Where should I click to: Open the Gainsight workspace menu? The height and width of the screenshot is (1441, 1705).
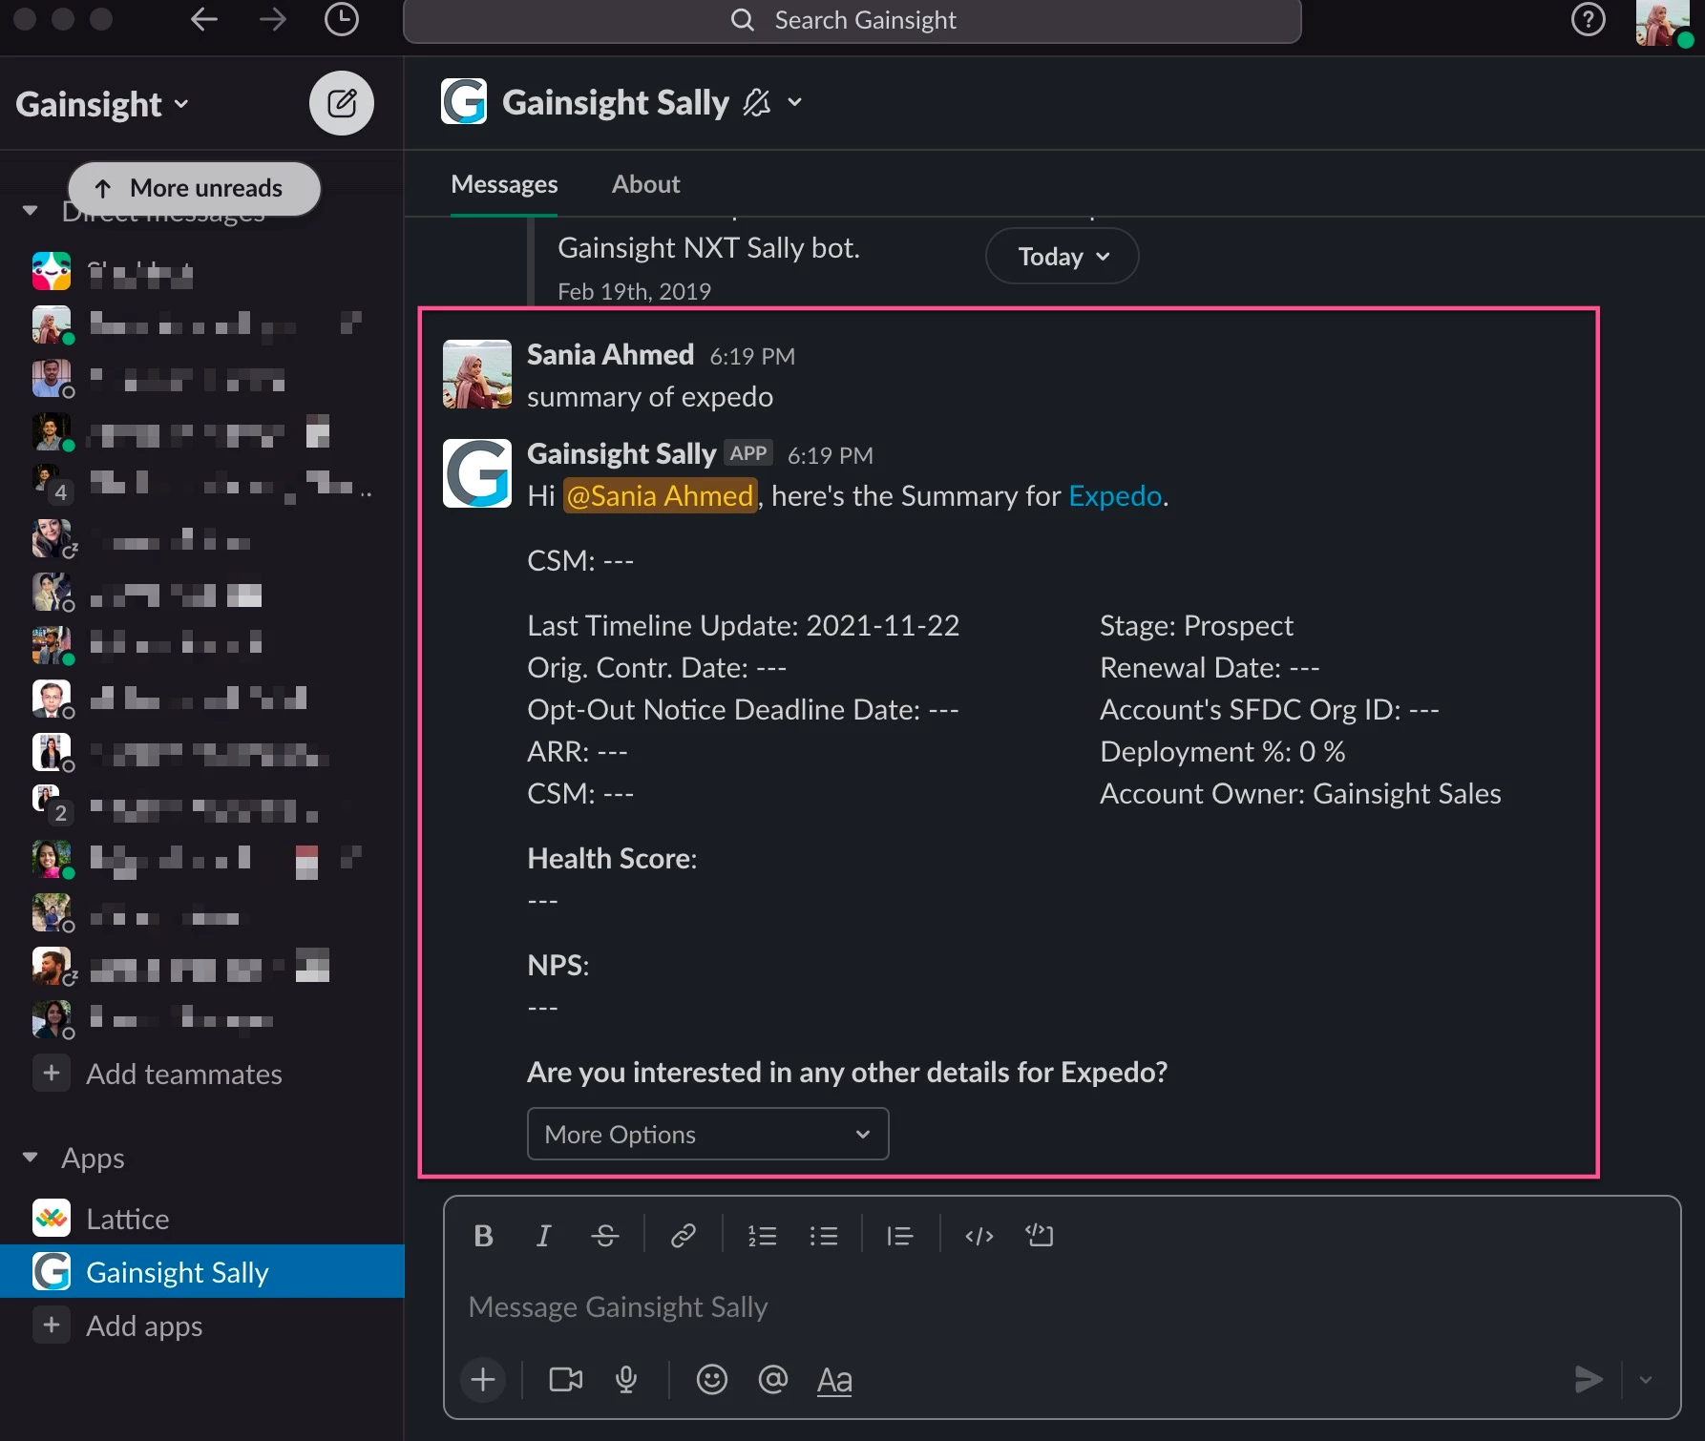pos(102,103)
